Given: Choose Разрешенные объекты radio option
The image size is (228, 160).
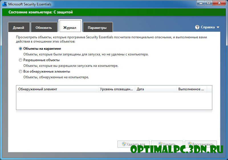Looking at the screenshot, I should (x=21, y=60).
